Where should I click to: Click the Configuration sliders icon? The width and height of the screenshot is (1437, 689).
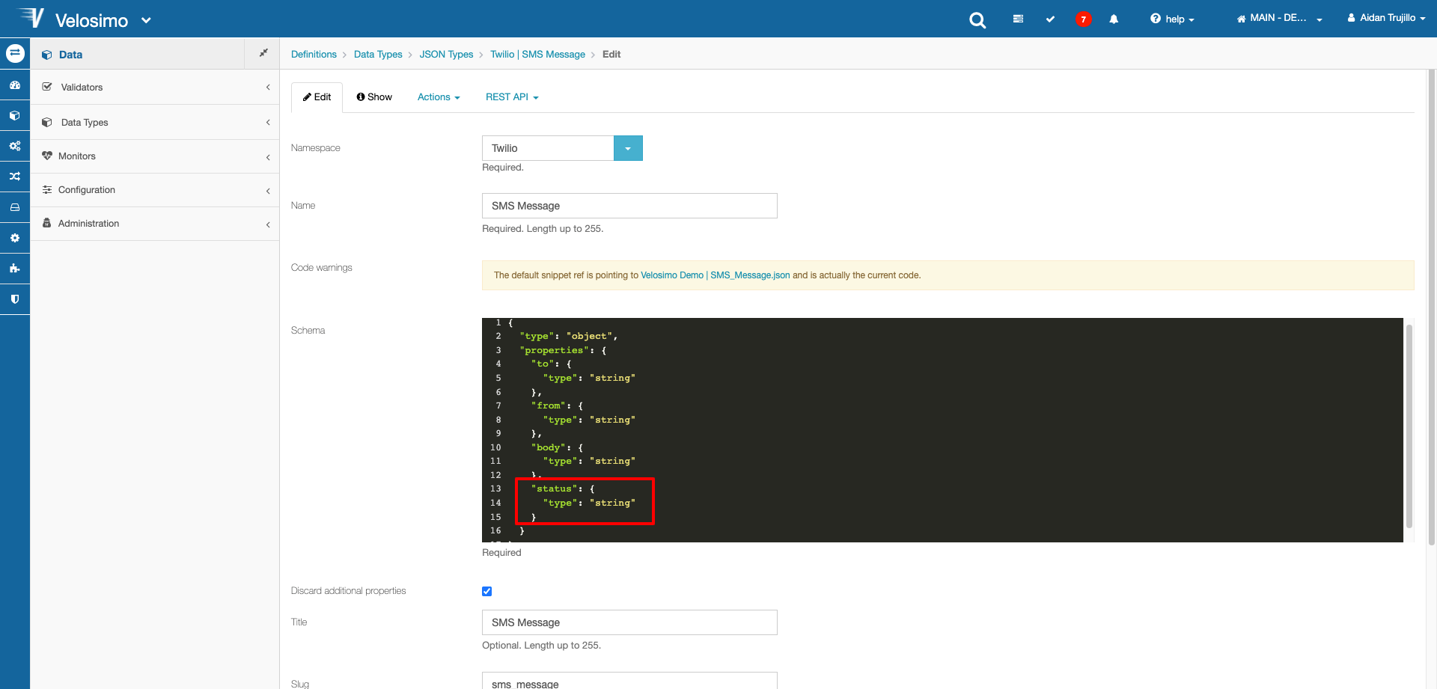click(47, 189)
